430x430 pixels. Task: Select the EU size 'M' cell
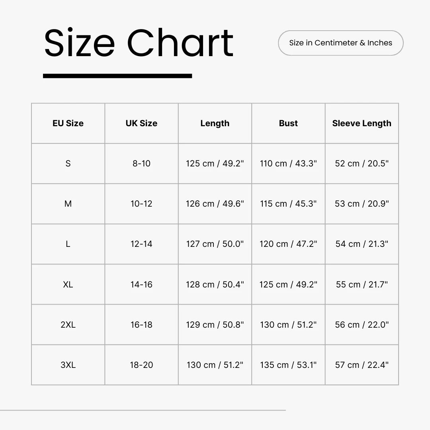click(68, 204)
